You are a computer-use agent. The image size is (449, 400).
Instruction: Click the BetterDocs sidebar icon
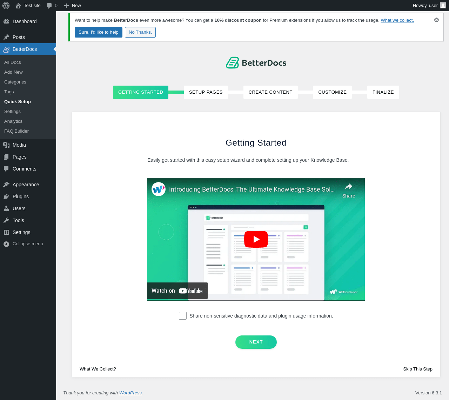click(x=6, y=49)
